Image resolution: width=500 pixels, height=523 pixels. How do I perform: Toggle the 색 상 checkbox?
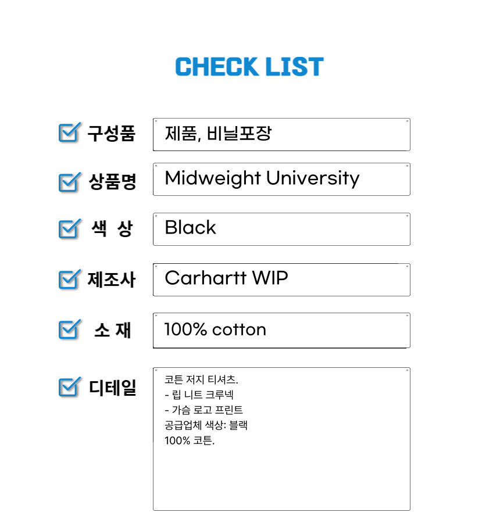(x=68, y=229)
